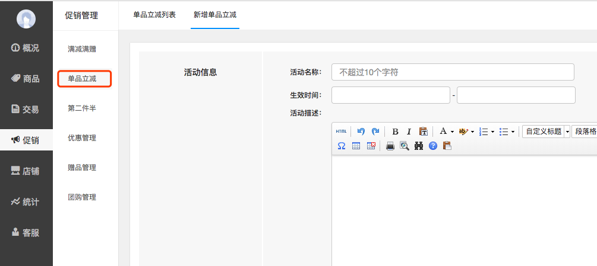Click the delete table icon
Image resolution: width=597 pixels, height=266 pixels.
[x=371, y=146]
